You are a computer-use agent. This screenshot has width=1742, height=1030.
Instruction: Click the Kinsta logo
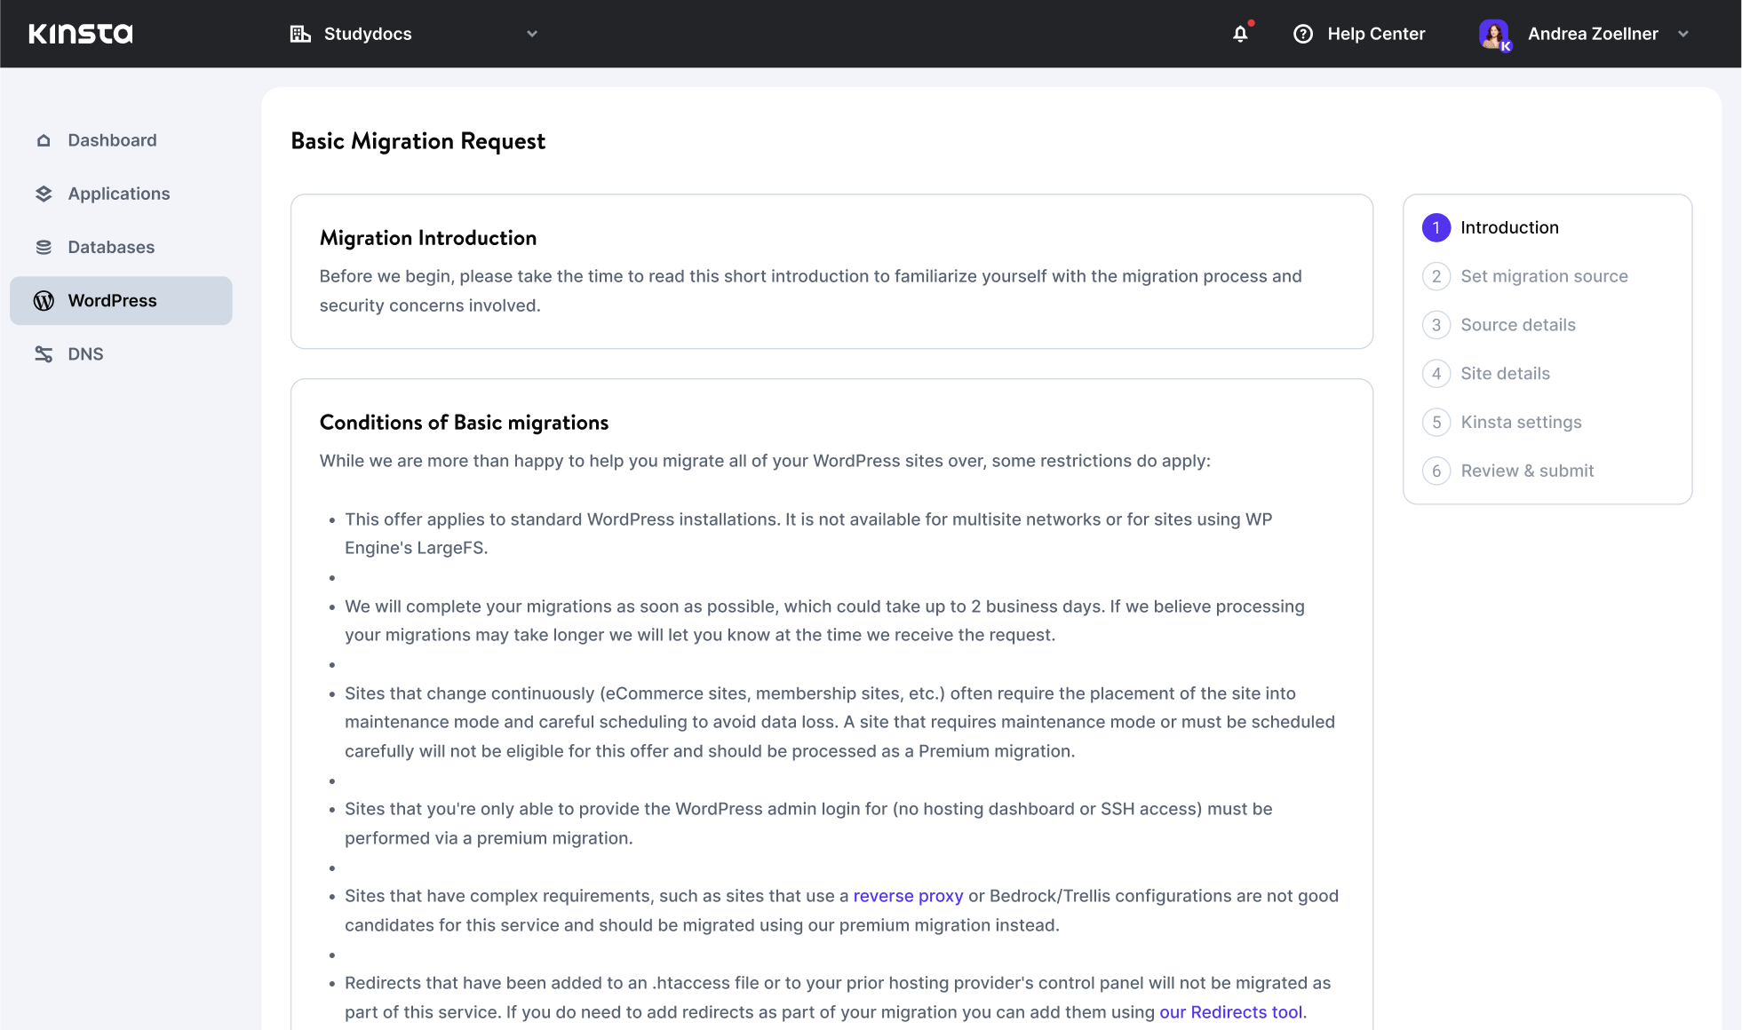(x=80, y=34)
